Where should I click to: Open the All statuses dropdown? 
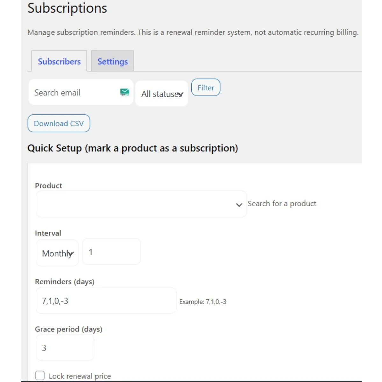162,94
